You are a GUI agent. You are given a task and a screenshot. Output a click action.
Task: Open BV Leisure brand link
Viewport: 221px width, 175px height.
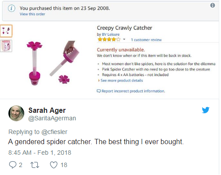tap(110, 34)
